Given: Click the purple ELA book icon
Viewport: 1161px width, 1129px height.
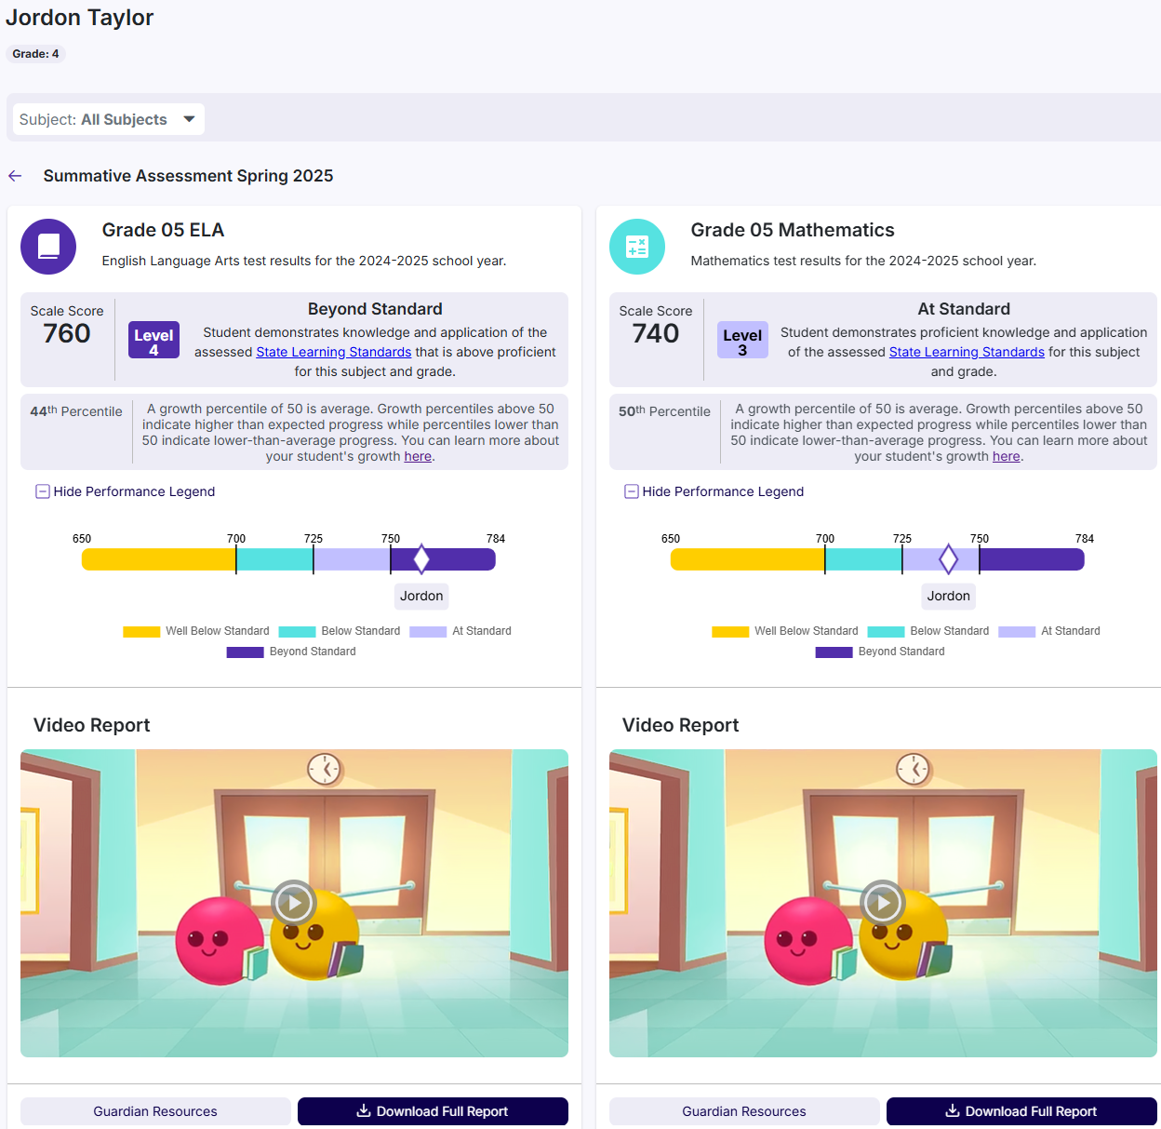Looking at the screenshot, I should [x=48, y=247].
